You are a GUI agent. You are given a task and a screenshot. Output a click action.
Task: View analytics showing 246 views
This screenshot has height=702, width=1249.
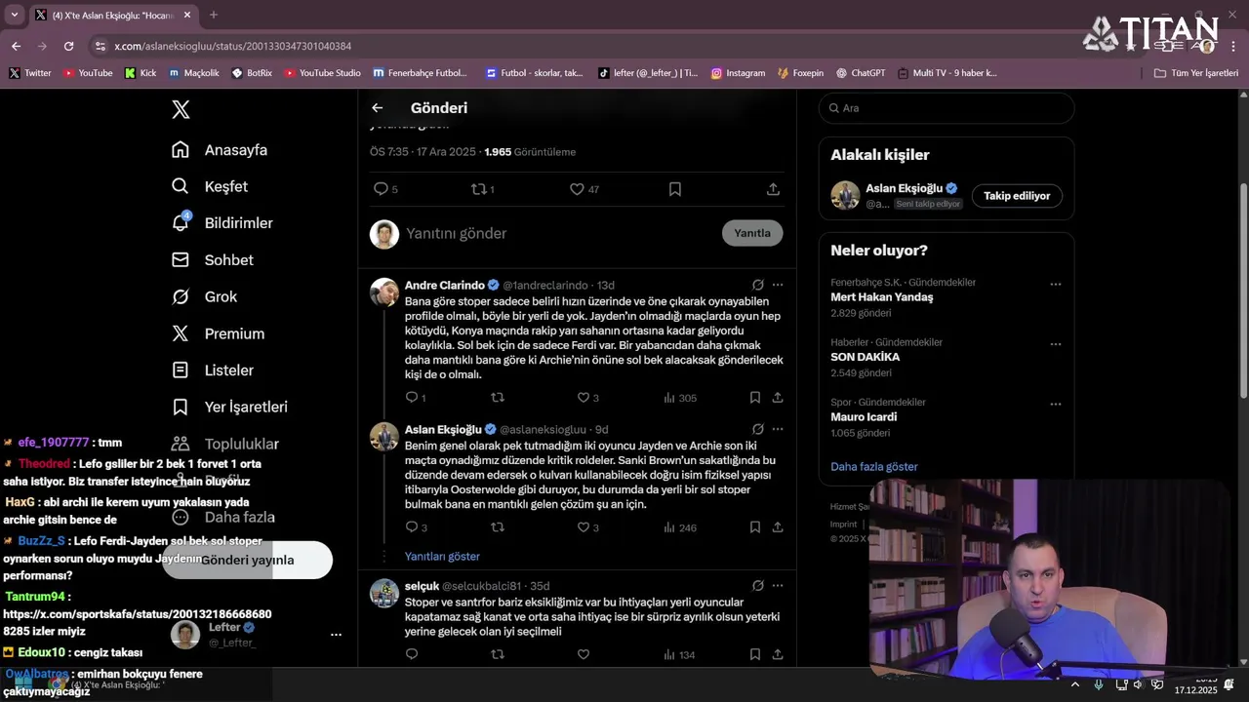point(680,527)
